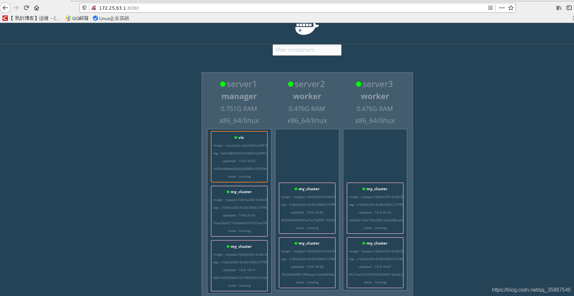Click the viz container title
This screenshot has height=296, width=574.
click(x=241, y=137)
